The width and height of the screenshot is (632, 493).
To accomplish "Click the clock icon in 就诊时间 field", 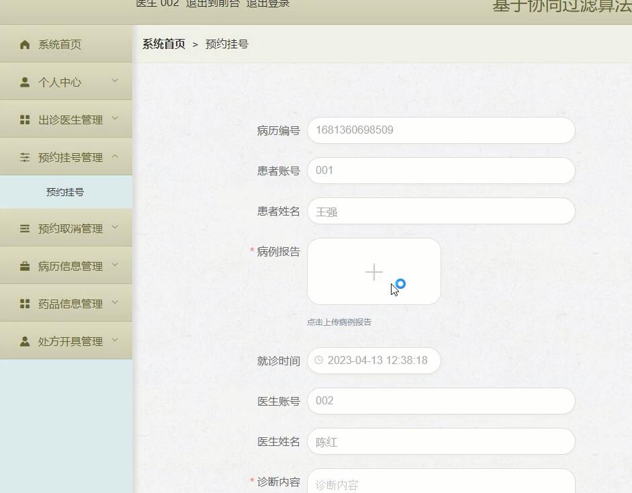I will [318, 360].
